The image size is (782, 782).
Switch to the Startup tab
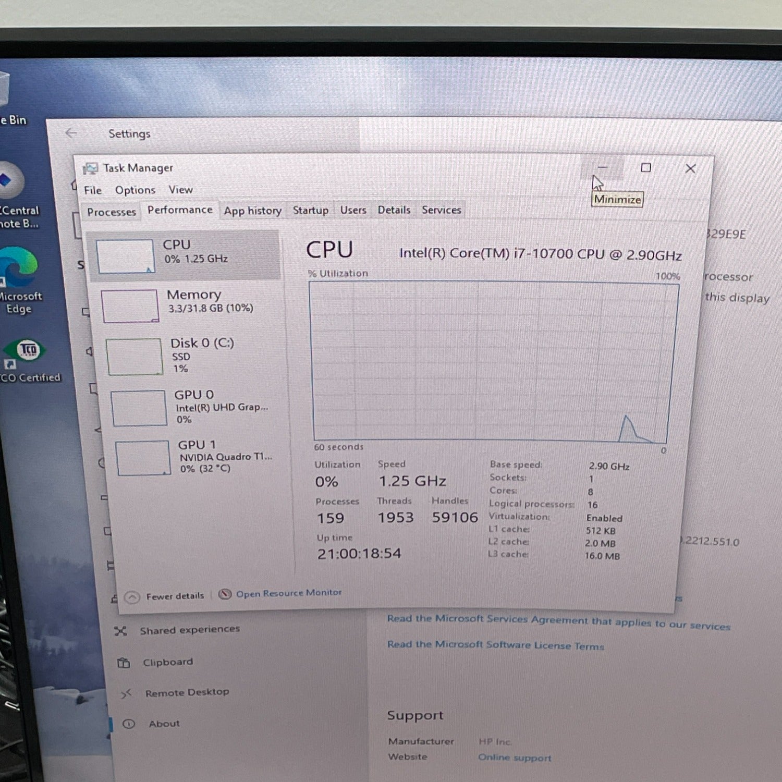click(x=310, y=210)
